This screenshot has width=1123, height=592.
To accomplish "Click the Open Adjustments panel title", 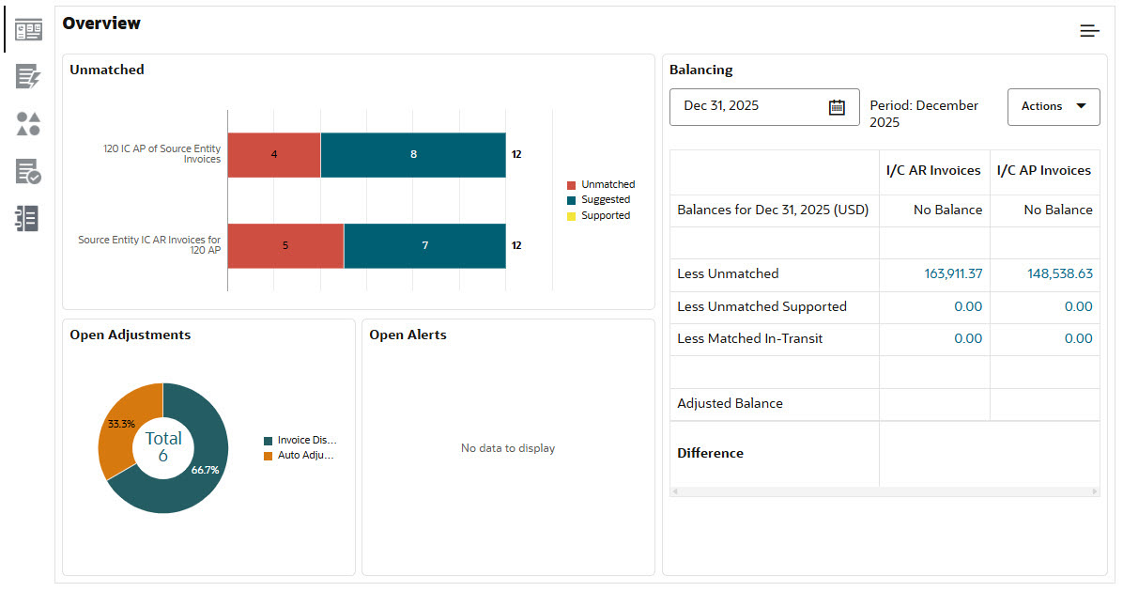I will (x=131, y=335).
